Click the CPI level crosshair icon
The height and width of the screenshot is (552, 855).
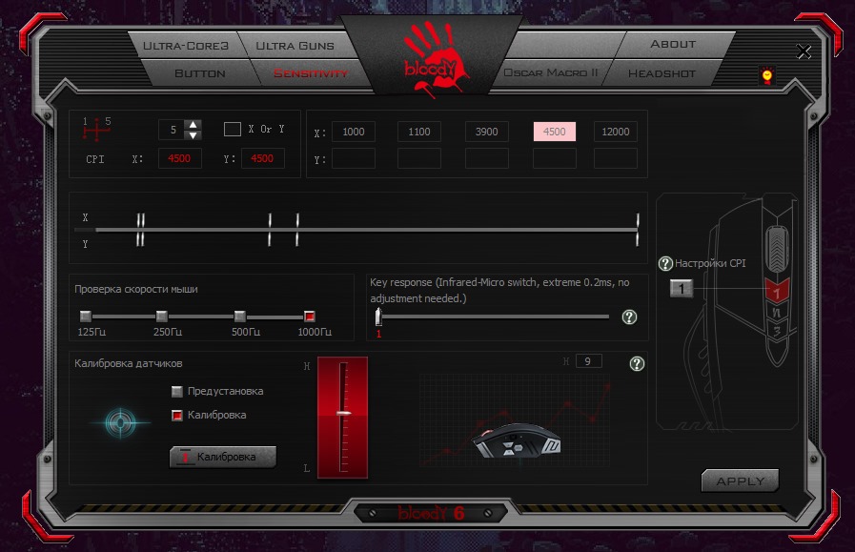(96, 130)
